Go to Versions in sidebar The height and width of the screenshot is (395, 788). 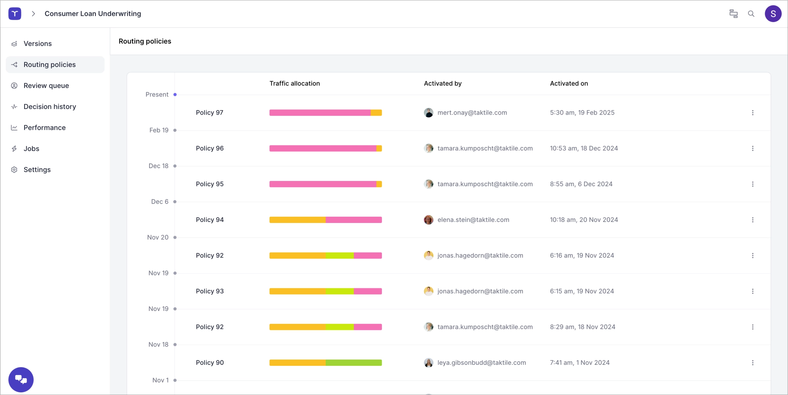(37, 44)
